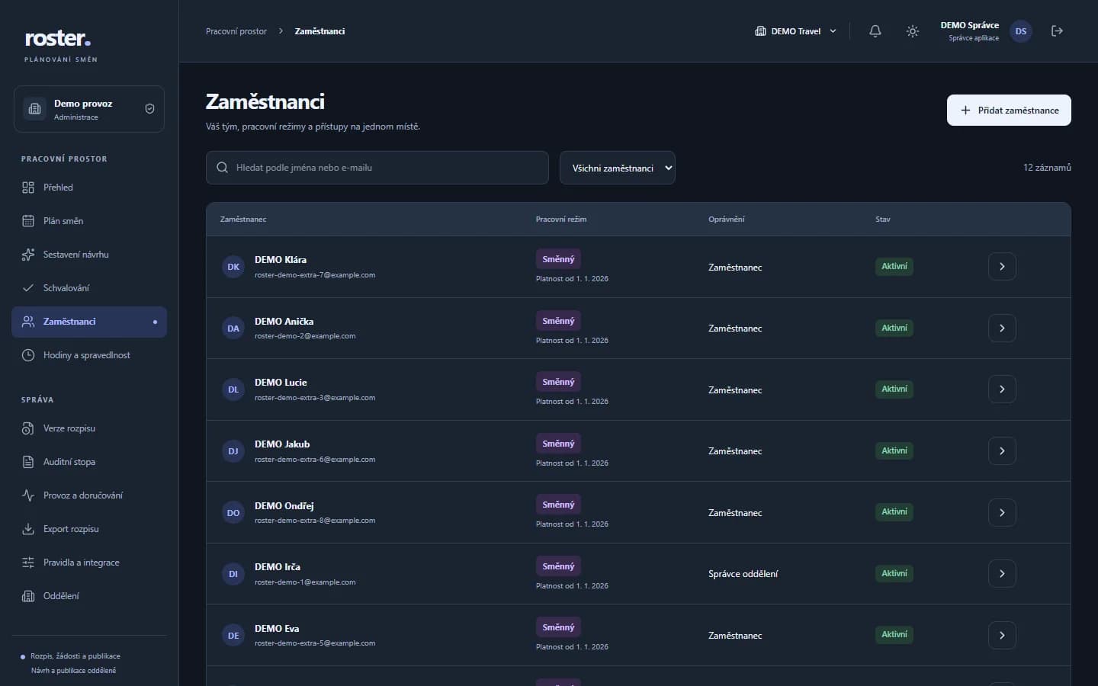Open detail arrow for DEMO Lucie
This screenshot has height=686, width=1098.
pos(1002,389)
